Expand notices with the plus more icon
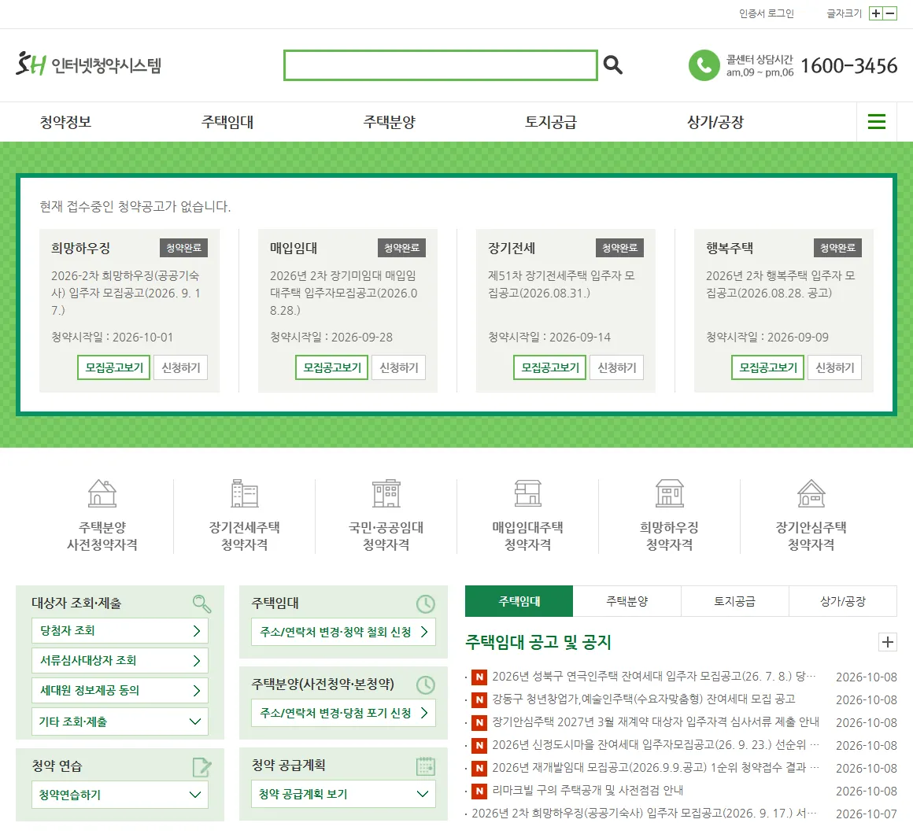The height and width of the screenshot is (834, 913). (x=887, y=642)
